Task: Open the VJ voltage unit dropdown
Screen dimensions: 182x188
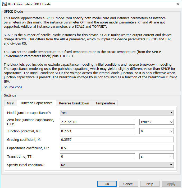Action: click(157, 131)
